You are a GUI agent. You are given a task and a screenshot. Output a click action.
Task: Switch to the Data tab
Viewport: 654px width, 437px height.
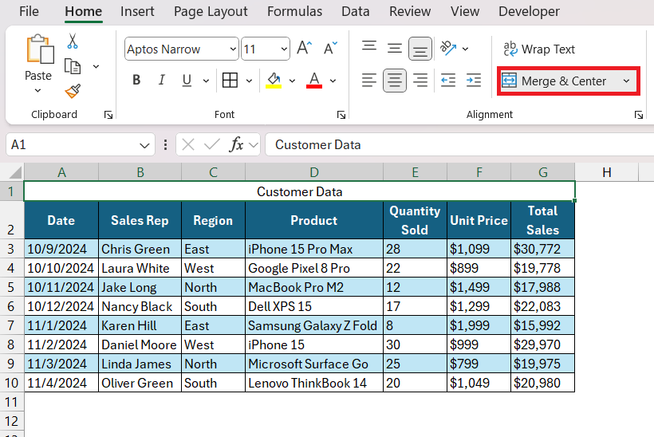[x=356, y=11]
